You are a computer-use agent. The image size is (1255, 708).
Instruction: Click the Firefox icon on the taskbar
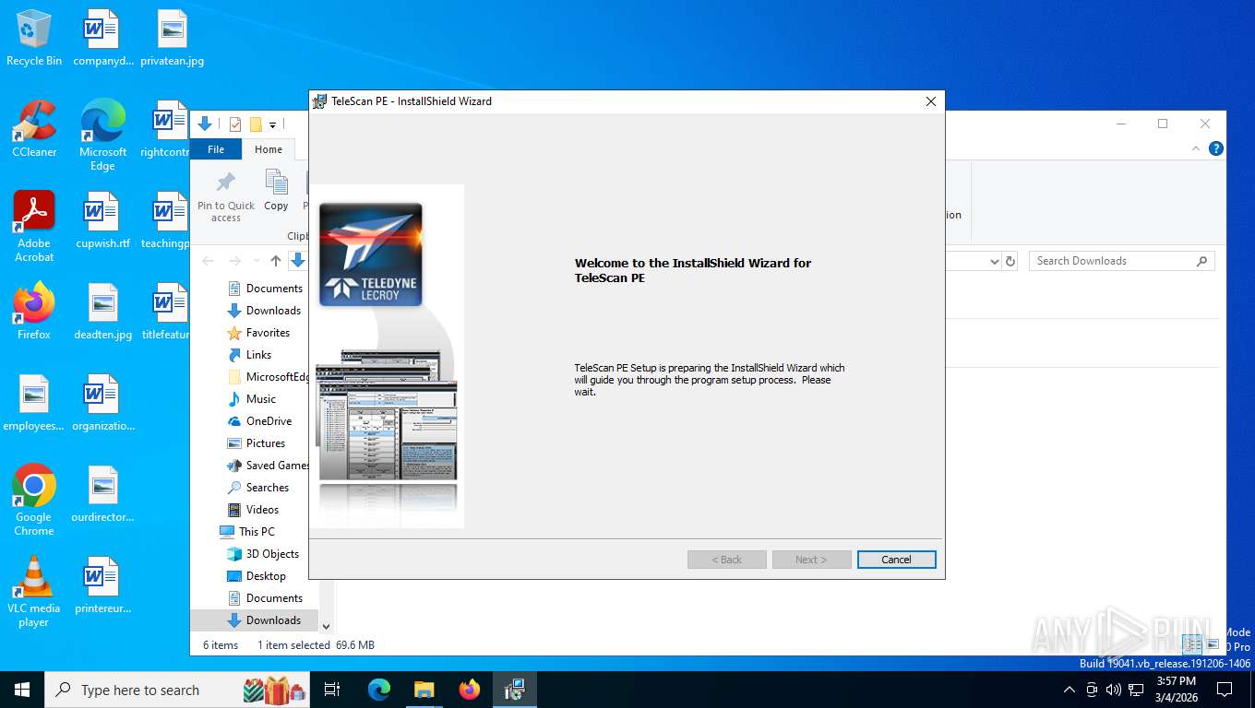pyautogui.click(x=469, y=690)
